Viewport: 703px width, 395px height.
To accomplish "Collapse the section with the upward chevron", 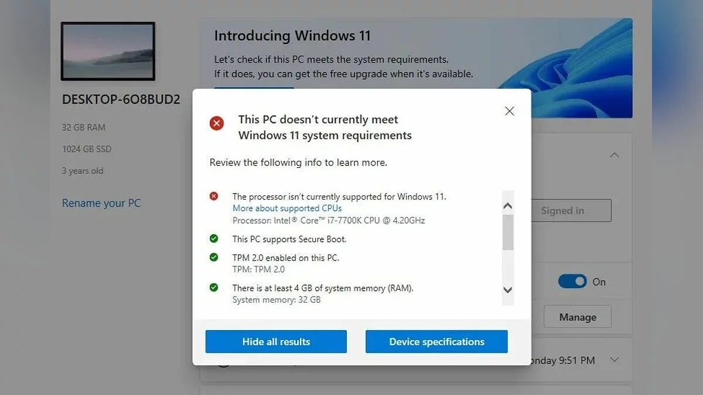I will (614, 156).
